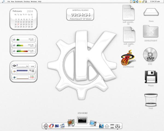Select day 1 in the calendar
Viewport: 164px width, 131px height.
(x=32, y=17)
